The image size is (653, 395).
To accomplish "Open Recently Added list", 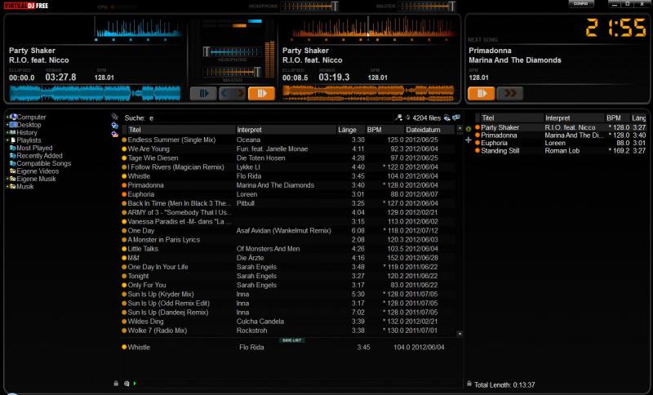I will pos(39,156).
